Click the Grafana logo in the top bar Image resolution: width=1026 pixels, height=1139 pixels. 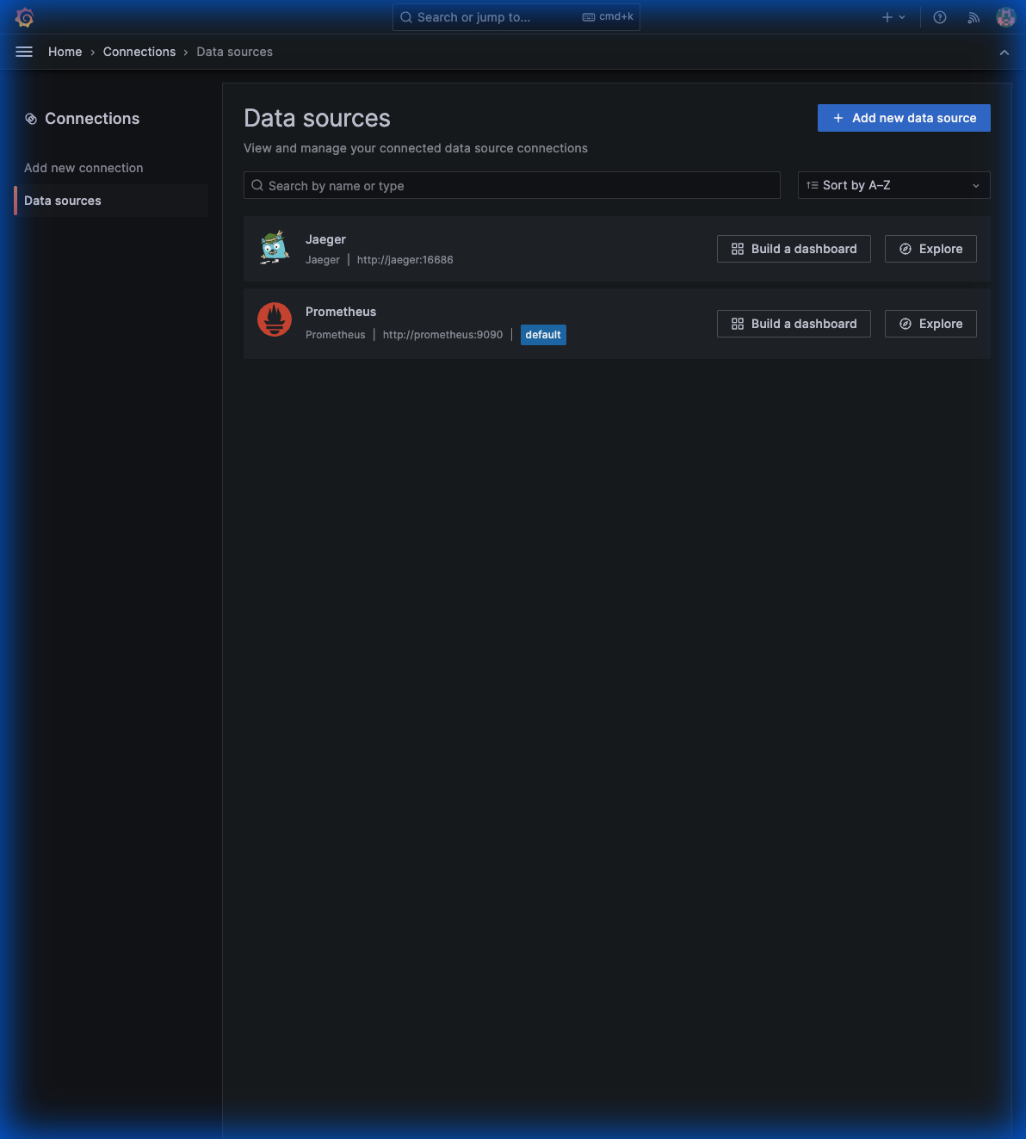(24, 17)
